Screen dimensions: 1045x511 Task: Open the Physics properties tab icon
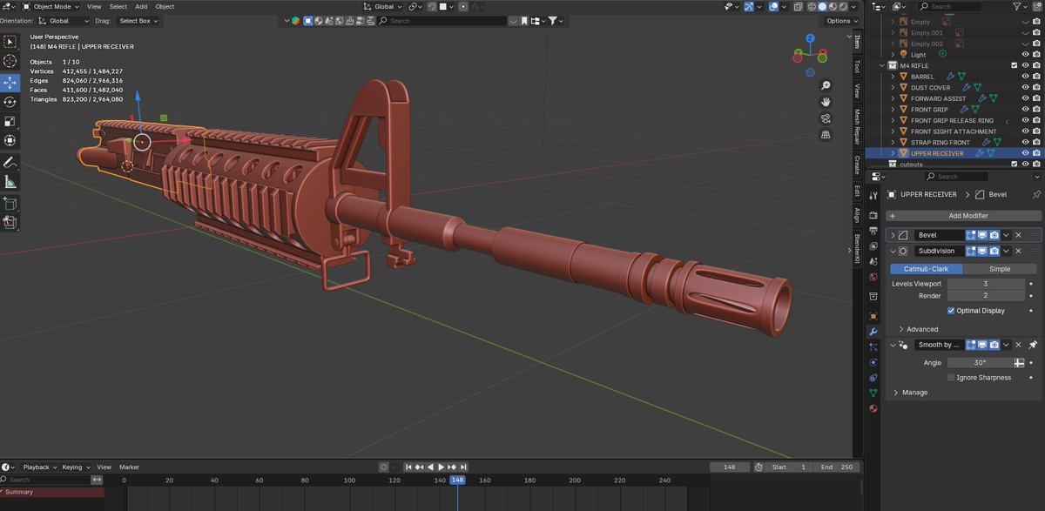[873, 362]
